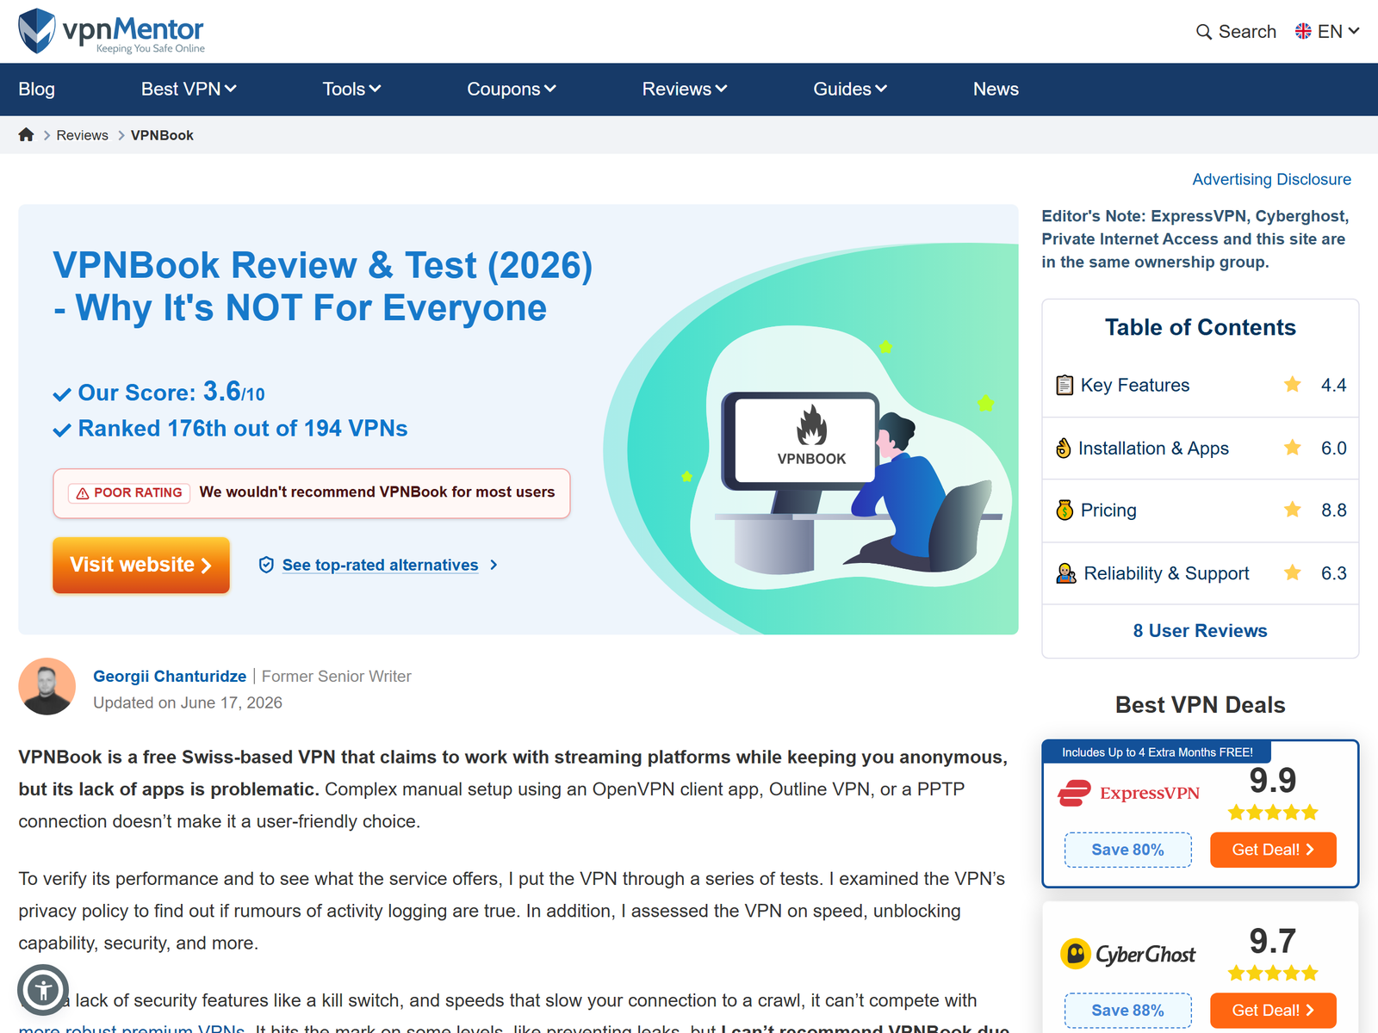
Task: Jump to Pricing section
Action: pyautogui.click(x=1108, y=510)
